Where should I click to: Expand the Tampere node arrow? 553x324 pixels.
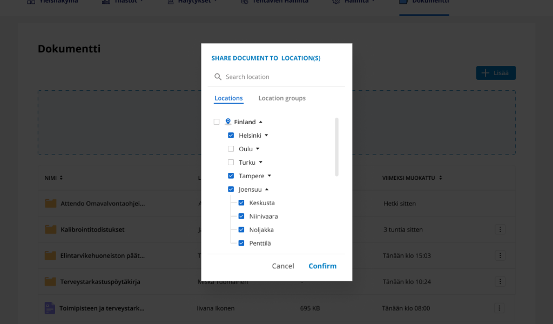coord(269,175)
